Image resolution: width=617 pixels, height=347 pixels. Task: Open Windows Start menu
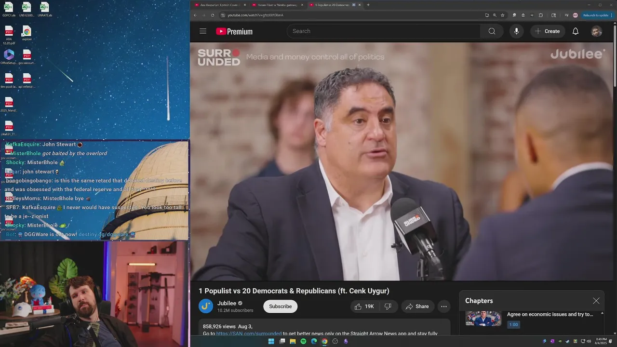(x=271, y=341)
